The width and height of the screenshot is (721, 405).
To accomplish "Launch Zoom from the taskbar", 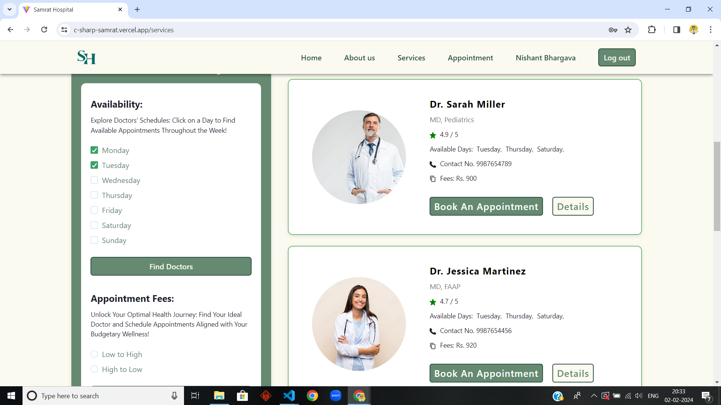I will (x=336, y=396).
